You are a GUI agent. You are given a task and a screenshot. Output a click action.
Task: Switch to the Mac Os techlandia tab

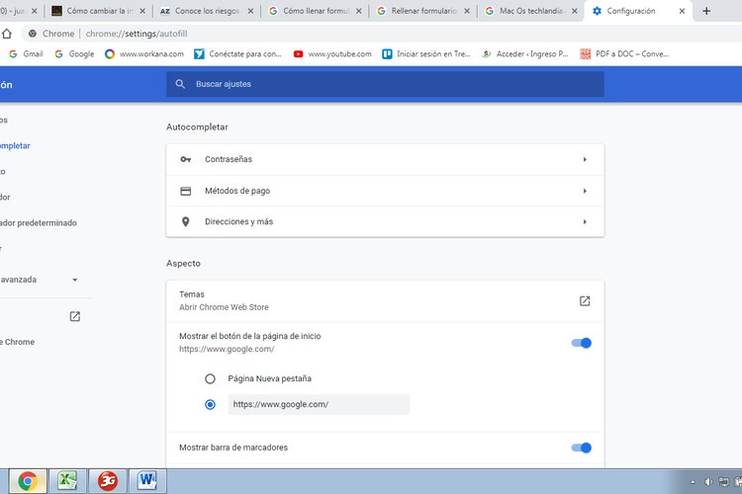(530, 11)
